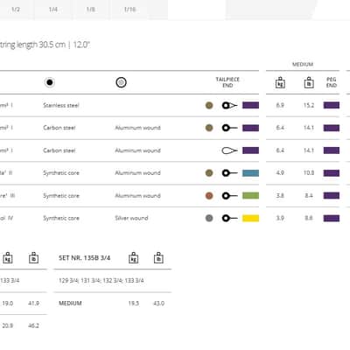The height and width of the screenshot is (350, 350).
Task: Click the kg weight icon under MEDIUM
Action: (x=280, y=82)
